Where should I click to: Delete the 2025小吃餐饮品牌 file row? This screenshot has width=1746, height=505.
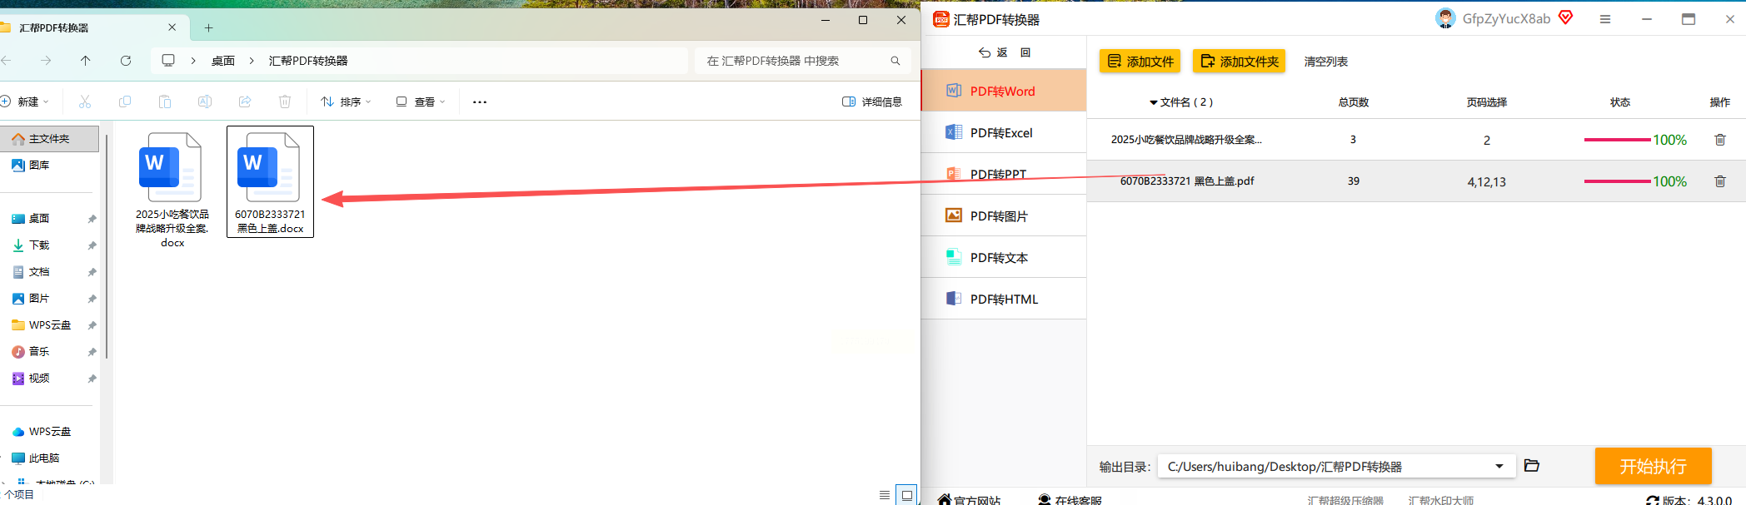[1719, 140]
